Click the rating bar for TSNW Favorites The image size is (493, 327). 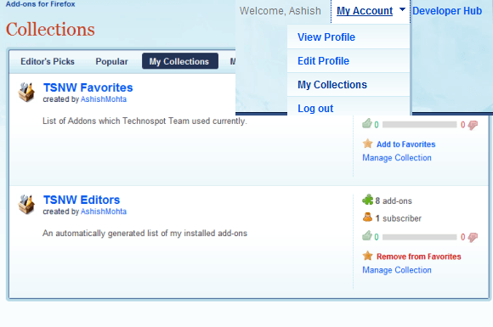click(419, 124)
